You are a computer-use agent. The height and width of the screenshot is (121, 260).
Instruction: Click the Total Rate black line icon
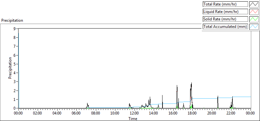pyautogui.click(x=254, y=4)
